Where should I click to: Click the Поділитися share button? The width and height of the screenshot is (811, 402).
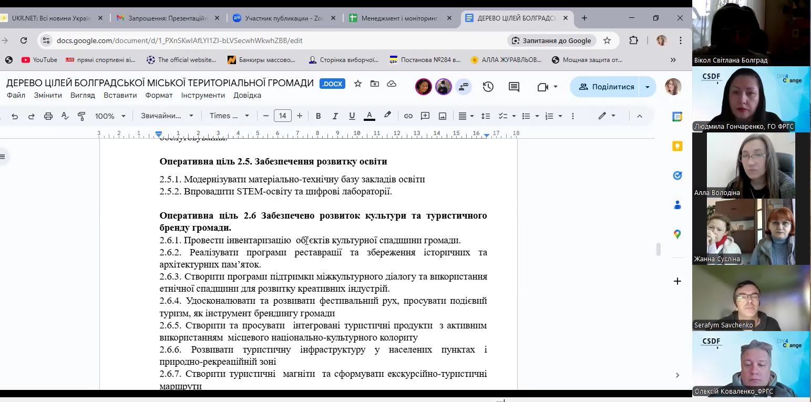point(606,87)
